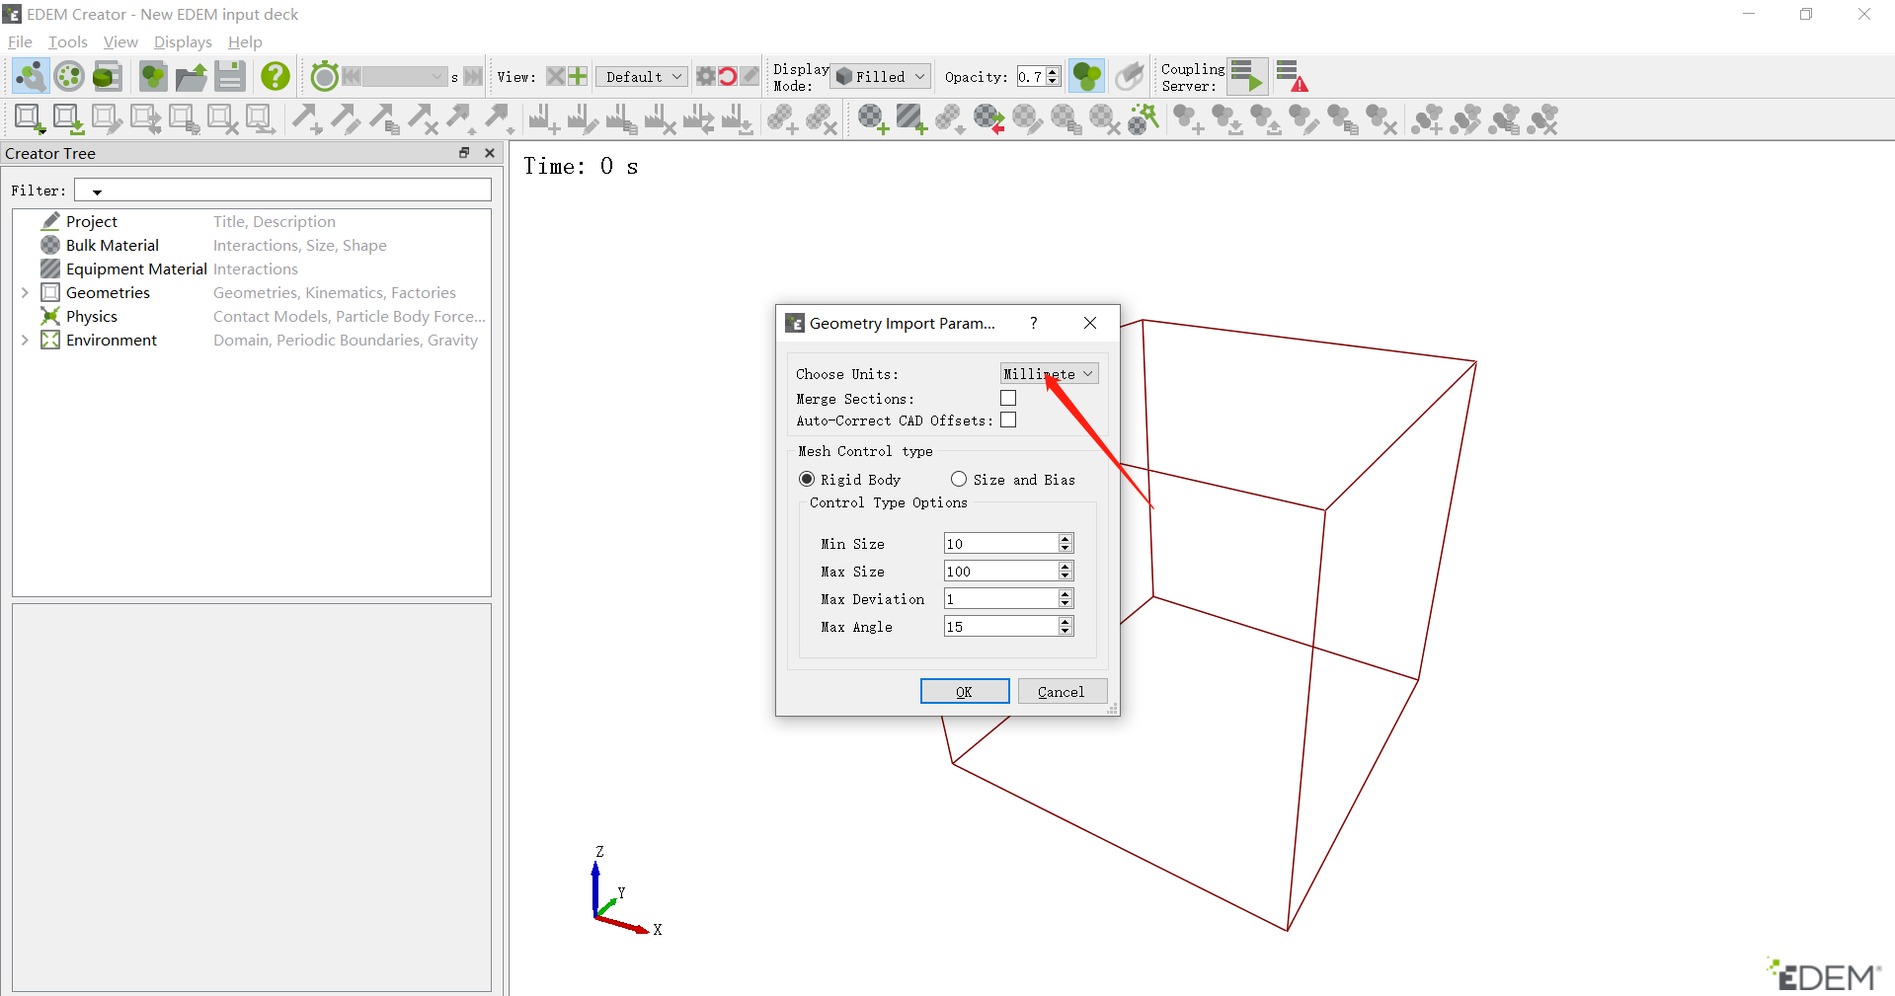
Task: Click the add particle icon with plus
Action: [x=1188, y=119]
